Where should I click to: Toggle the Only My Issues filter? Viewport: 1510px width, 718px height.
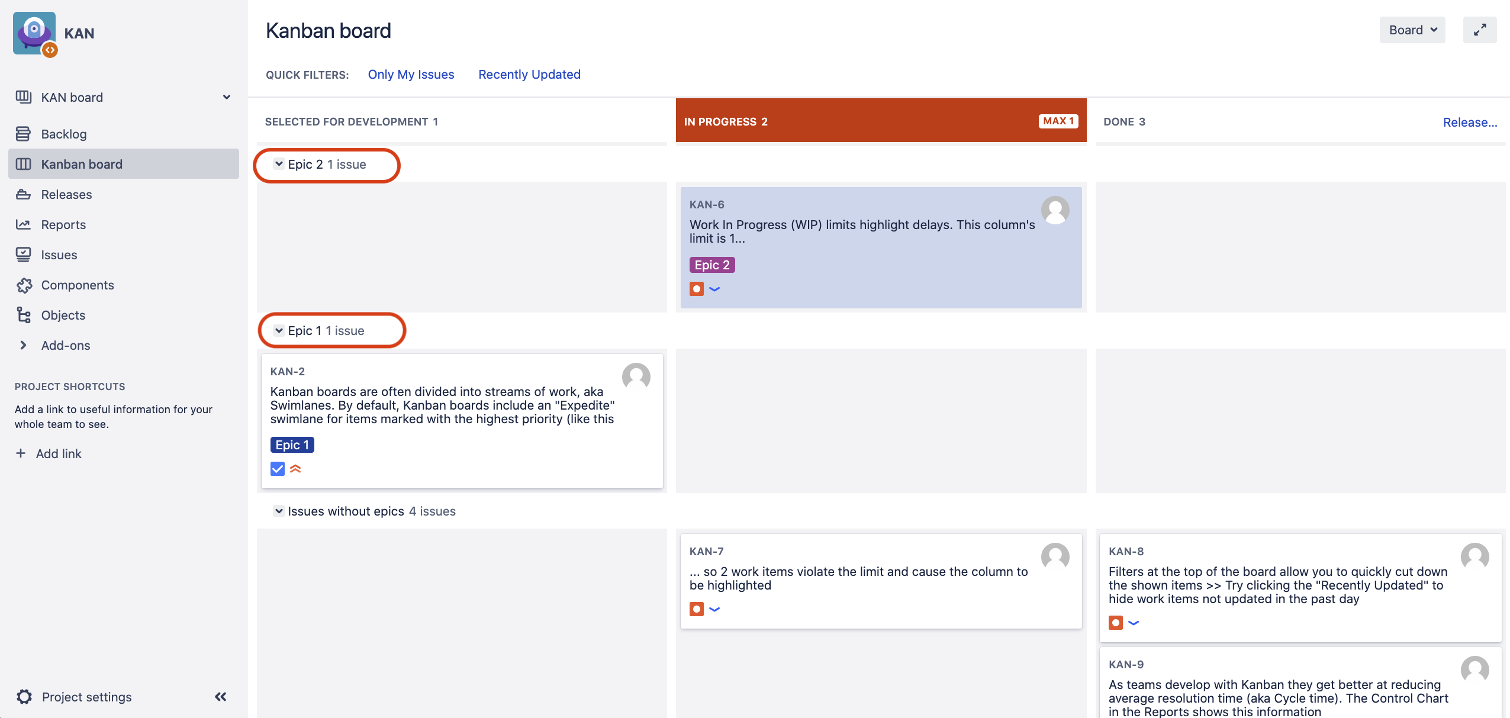pos(411,75)
